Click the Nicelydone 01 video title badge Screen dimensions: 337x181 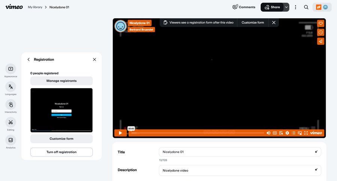(x=140, y=23)
